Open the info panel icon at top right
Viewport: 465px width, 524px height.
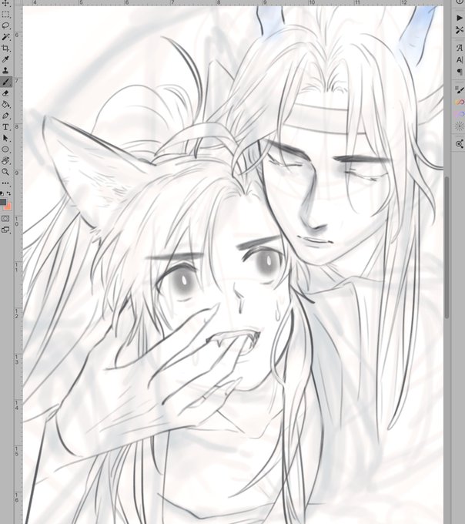click(460, 2)
